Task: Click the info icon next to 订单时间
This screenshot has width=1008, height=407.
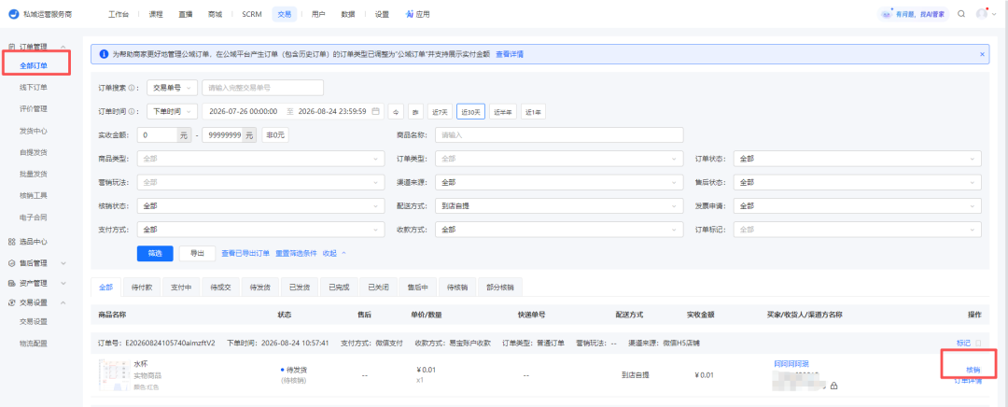Action: [132, 111]
